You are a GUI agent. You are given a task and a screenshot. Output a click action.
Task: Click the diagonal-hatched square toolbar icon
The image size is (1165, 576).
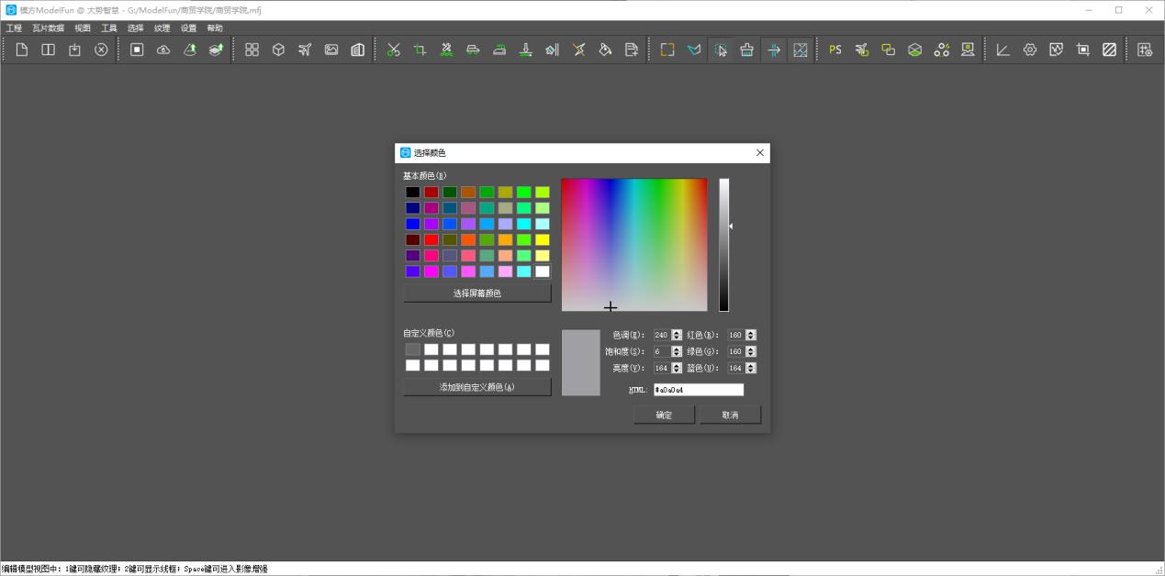[1109, 50]
